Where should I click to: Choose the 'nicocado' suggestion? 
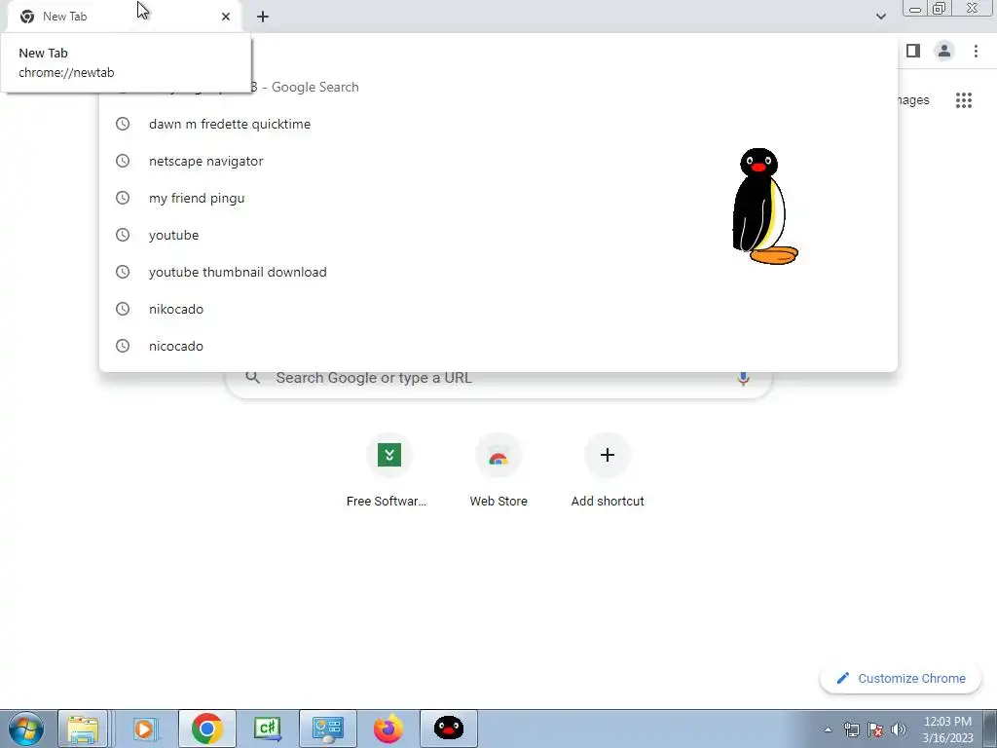click(x=498, y=346)
